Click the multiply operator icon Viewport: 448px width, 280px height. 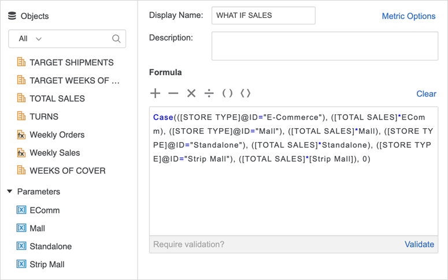tap(191, 94)
